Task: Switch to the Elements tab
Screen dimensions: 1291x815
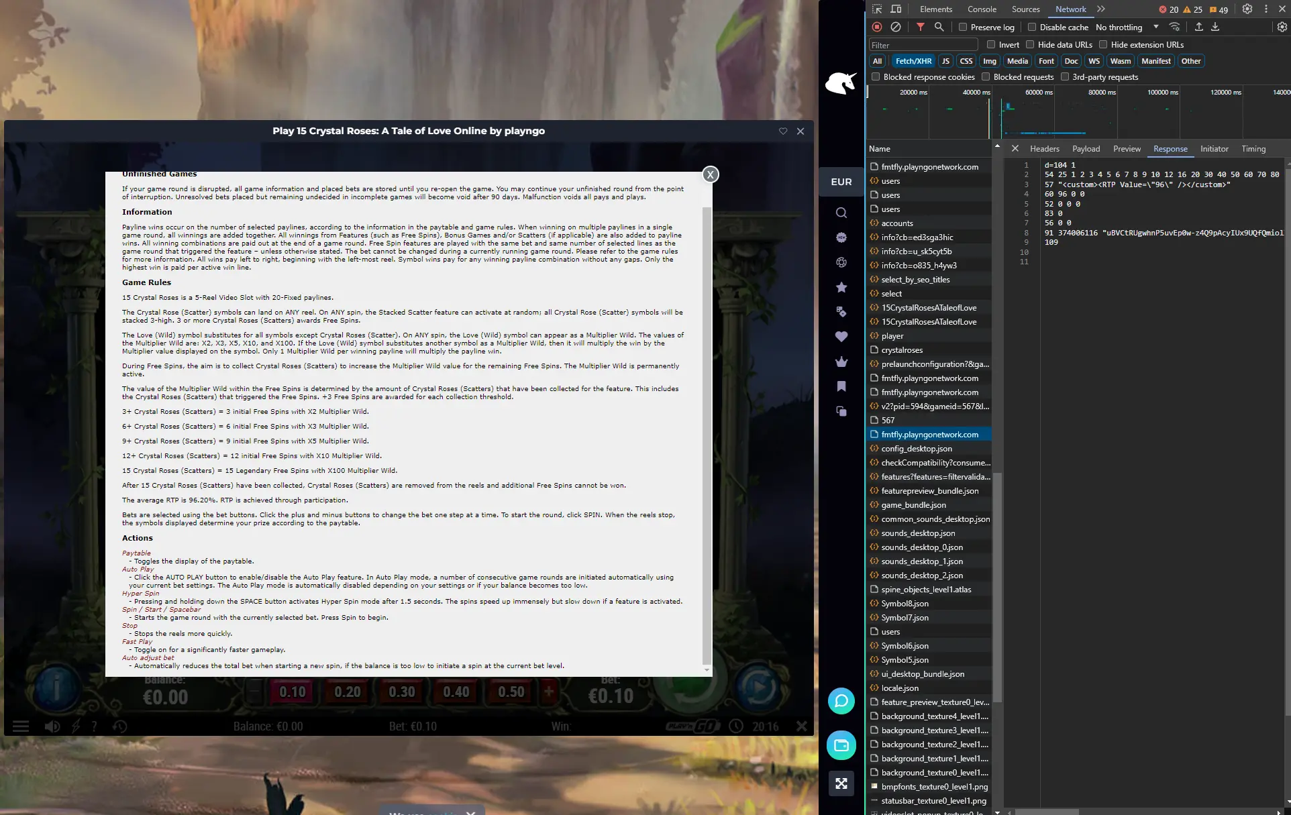Action: (x=936, y=9)
